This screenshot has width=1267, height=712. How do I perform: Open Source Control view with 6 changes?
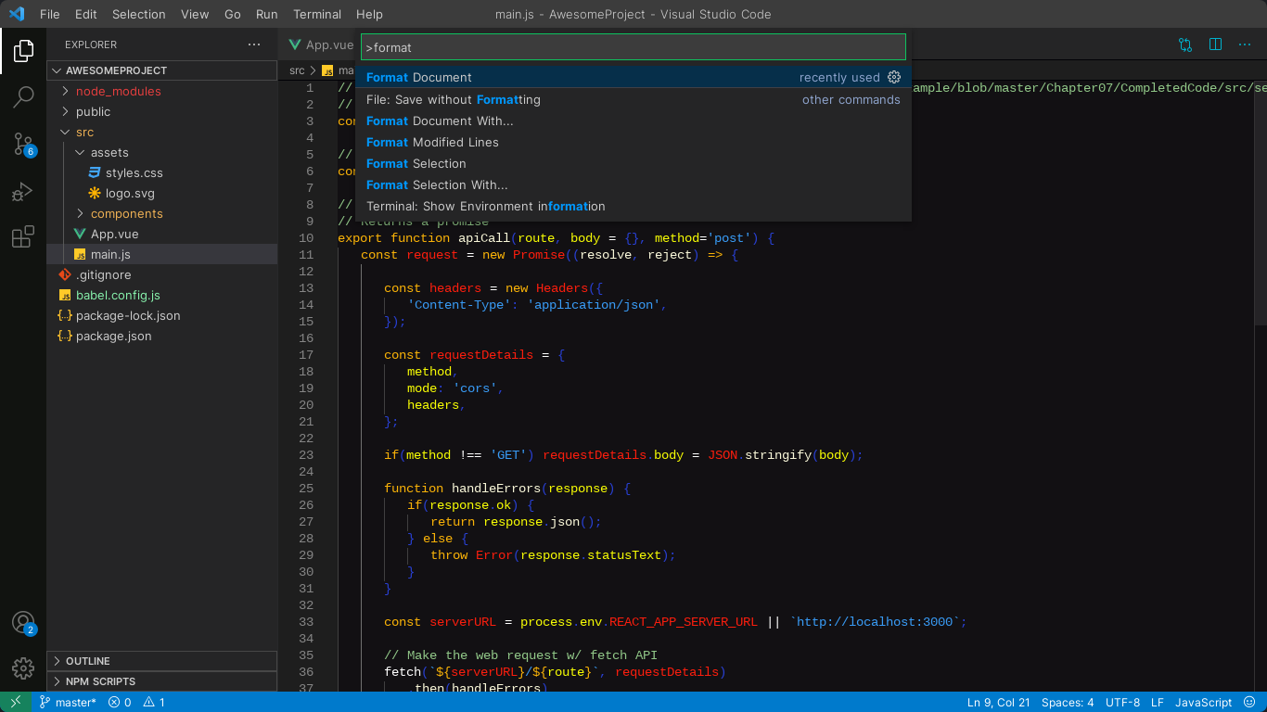23,144
